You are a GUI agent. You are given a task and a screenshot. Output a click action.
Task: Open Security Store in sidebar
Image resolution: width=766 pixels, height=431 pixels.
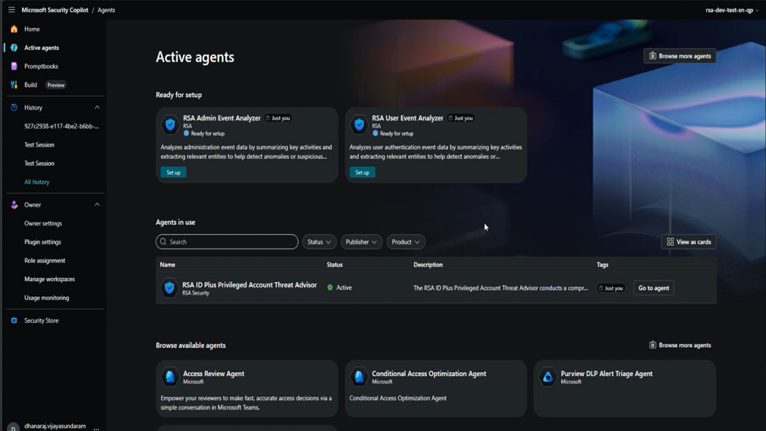(41, 320)
